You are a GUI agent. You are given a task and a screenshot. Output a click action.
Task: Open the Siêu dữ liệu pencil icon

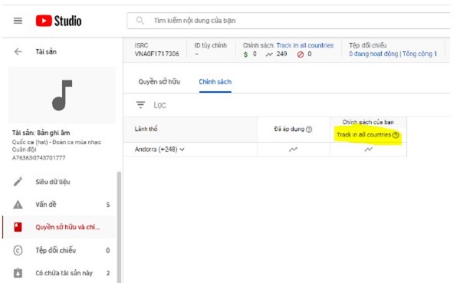(18, 182)
